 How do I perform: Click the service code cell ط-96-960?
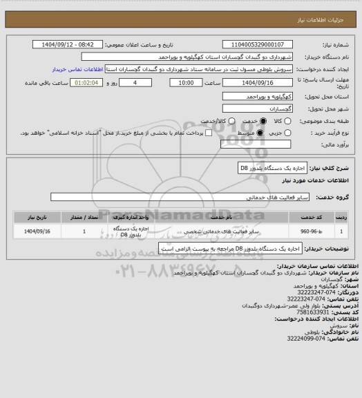click(312, 231)
